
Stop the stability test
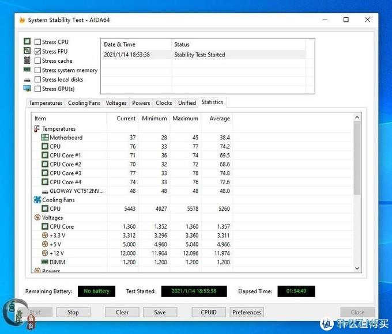click(x=73, y=312)
